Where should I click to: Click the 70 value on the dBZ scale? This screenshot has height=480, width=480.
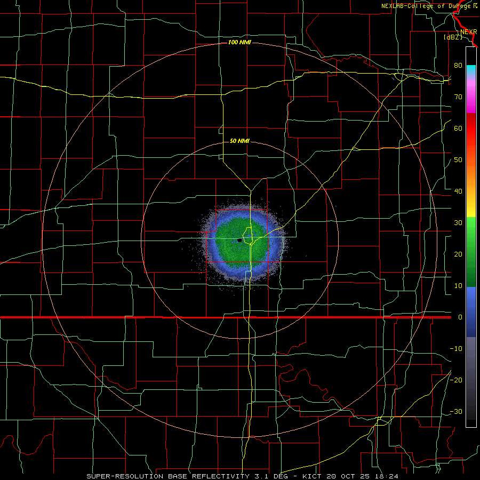coord(458,97)
